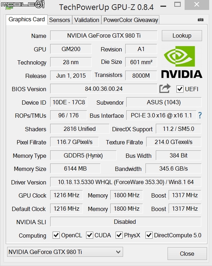212x266 pixels.
Task: Toggle the UEFI checkbox
Action: (x=180, y=89)
